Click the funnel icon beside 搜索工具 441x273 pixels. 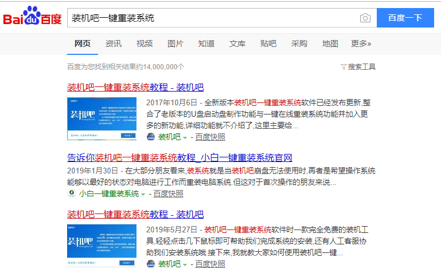pyautogui.click(x=344, y=67)
